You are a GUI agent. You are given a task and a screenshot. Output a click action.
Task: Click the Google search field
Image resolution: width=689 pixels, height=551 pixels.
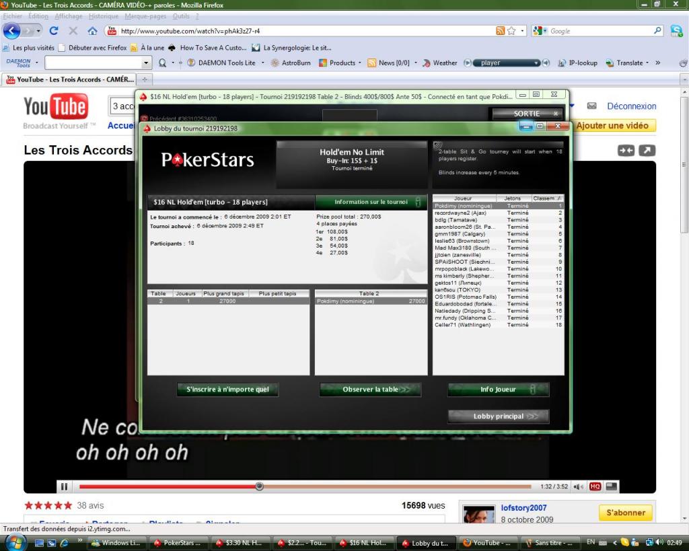[x=600, y=31]
